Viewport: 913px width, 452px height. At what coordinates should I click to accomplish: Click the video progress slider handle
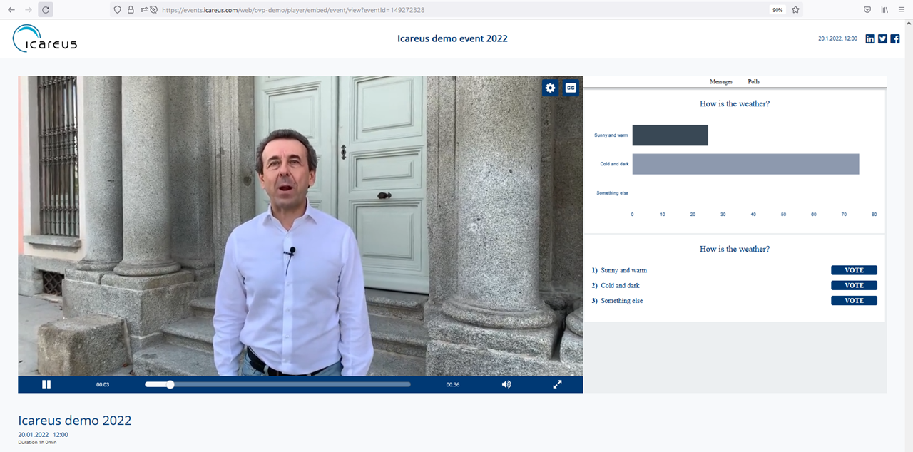pyautogui.click(x=170, y=384)
